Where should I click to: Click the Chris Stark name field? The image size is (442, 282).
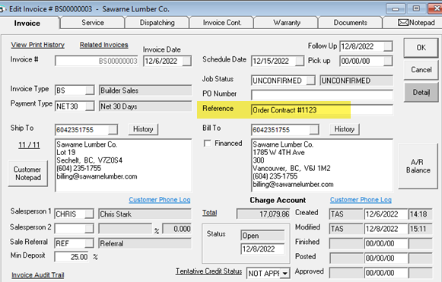145,214
